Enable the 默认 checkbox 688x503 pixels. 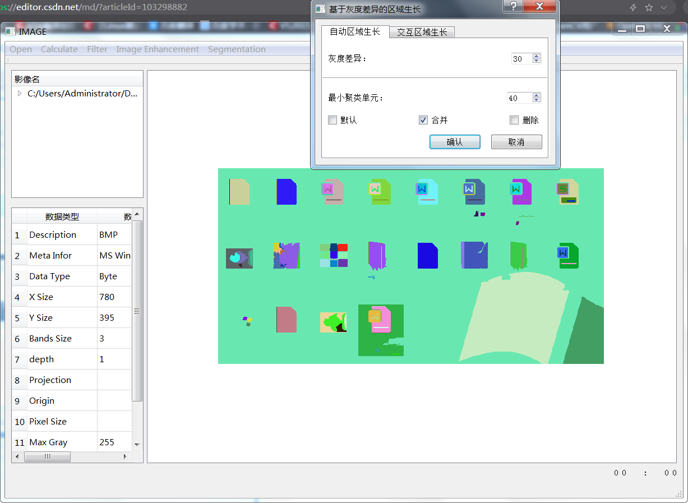click(x=332, y=119)
